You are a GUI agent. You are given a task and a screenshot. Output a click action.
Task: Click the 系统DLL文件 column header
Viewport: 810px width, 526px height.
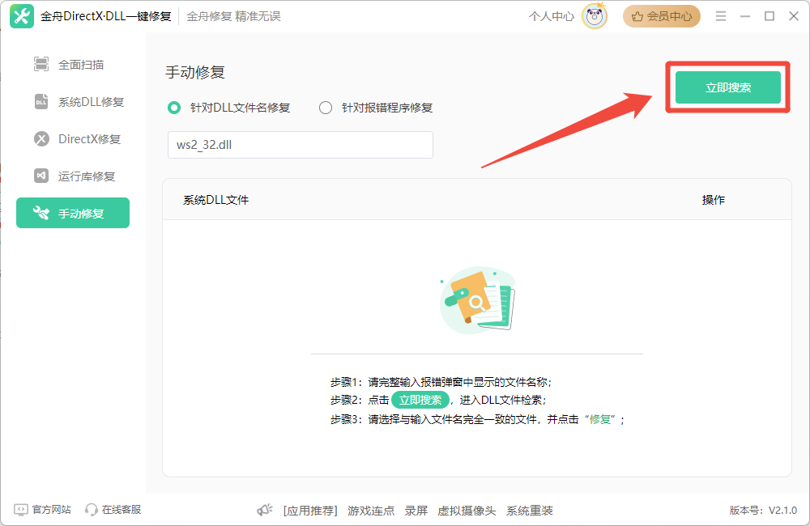(216, 200)
